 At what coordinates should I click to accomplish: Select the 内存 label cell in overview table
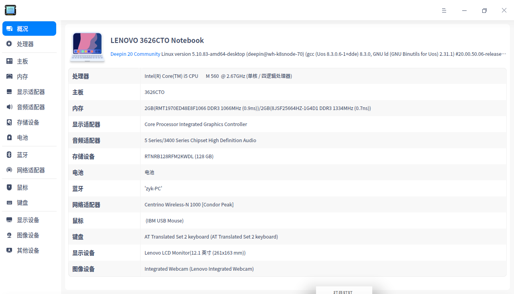tap(104, 108)
